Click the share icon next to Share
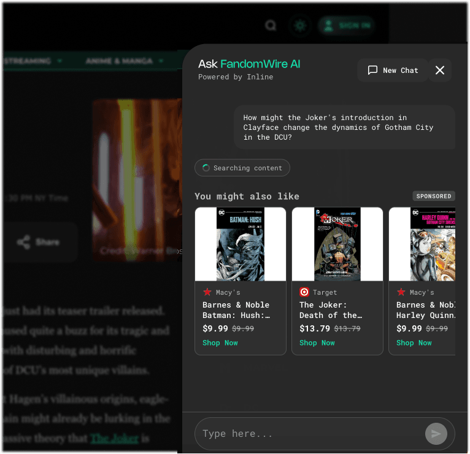 [x=24, y=242]
